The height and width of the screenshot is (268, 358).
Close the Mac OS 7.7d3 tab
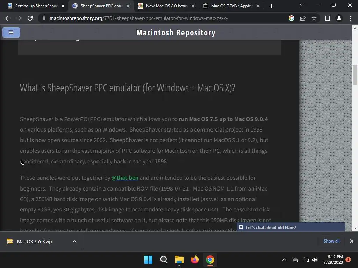tap(258, 6)
